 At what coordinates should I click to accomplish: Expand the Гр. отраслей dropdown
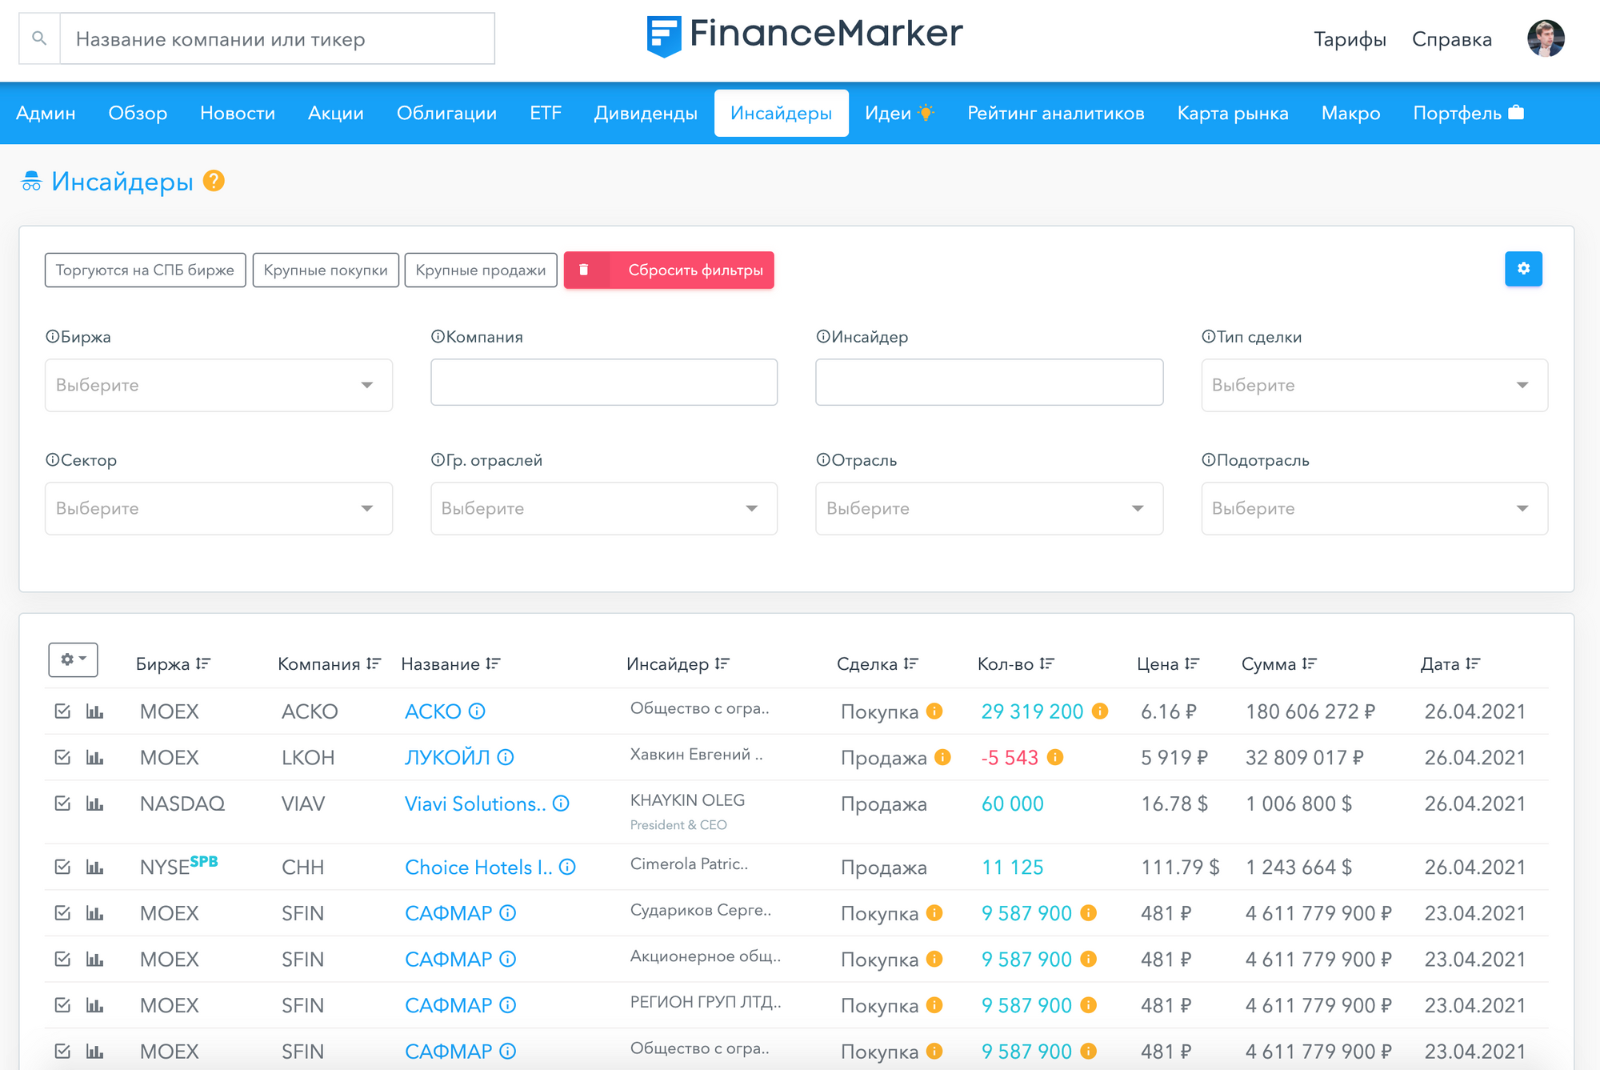pyautogui.click(x=604, y=508)
